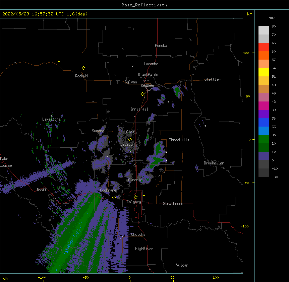Click the -100 tick on the bottom axis
Viewport: 289px width, 282px height.
pos(42,277)
